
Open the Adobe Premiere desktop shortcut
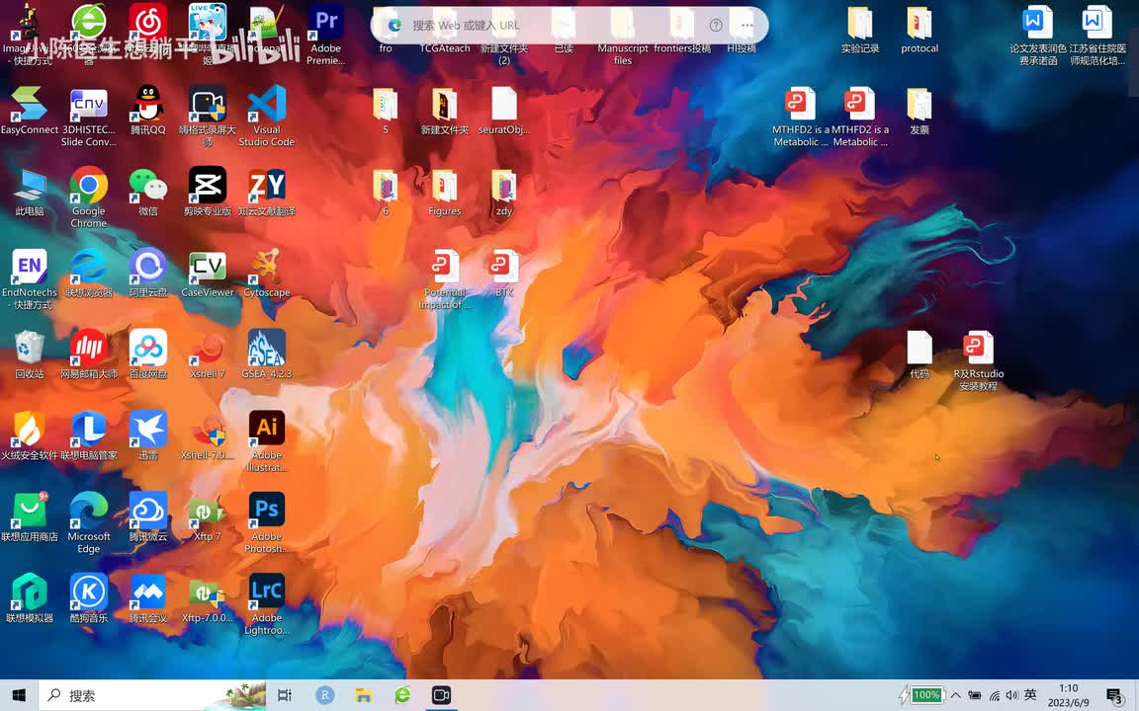[x=325, y=35]
